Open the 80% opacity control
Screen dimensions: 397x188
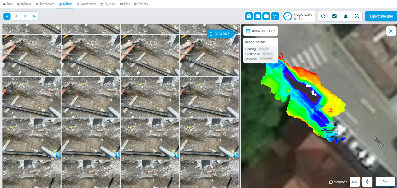[355, 181]
